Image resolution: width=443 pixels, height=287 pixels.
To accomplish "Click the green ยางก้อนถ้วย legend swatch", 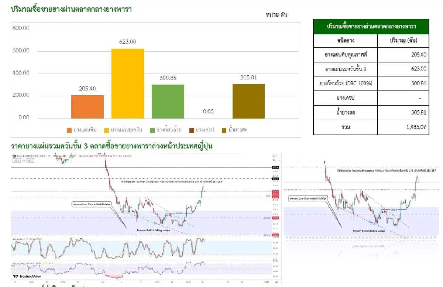I will (x=152, y=130).
